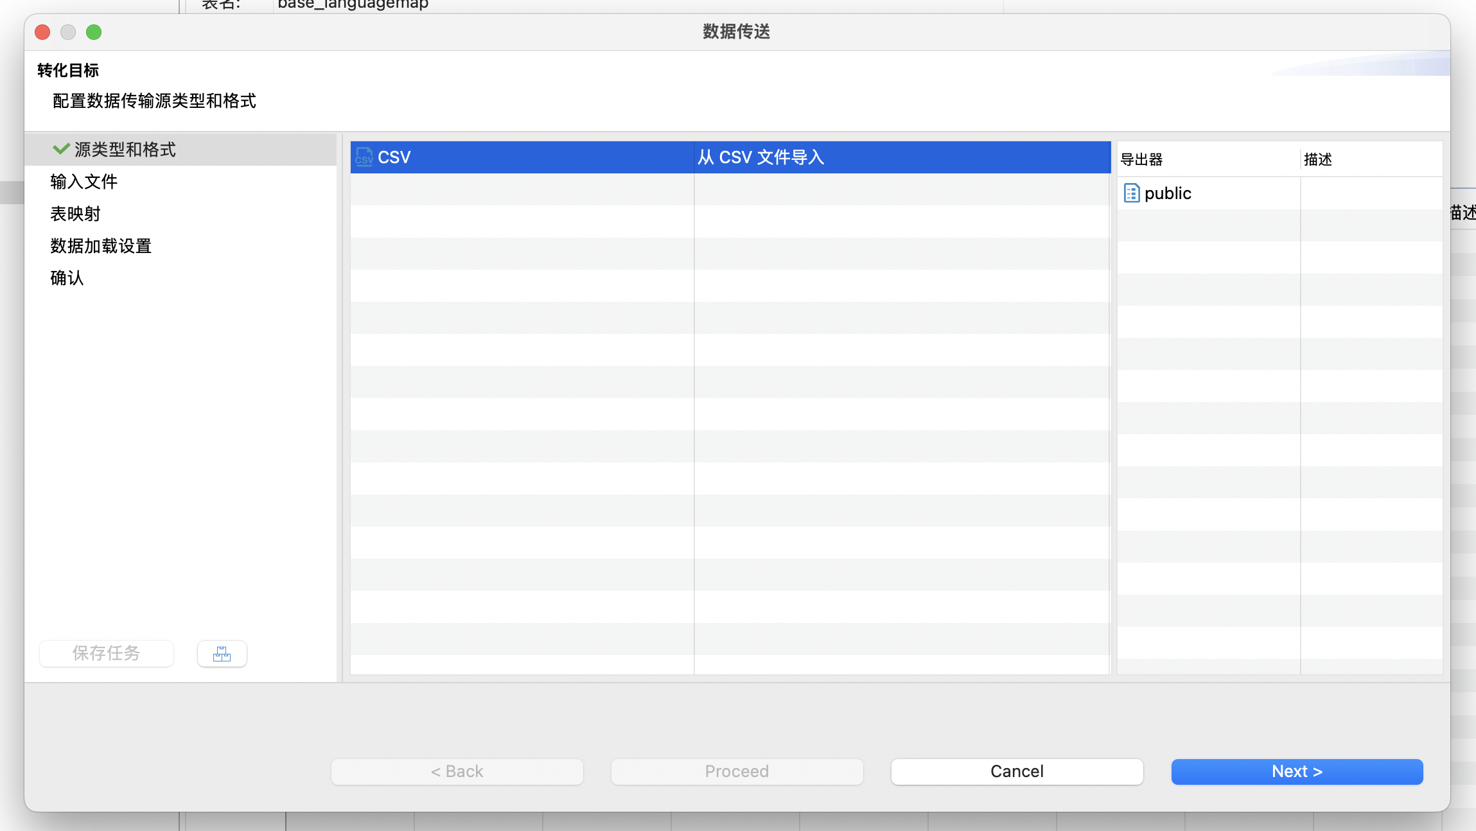Click the yellow minimize button of 数据传送 dialog

point(68,31)
